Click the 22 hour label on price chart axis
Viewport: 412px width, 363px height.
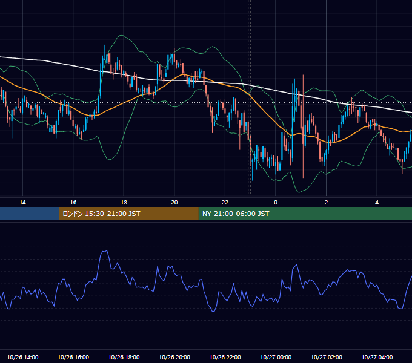[225, 203]
